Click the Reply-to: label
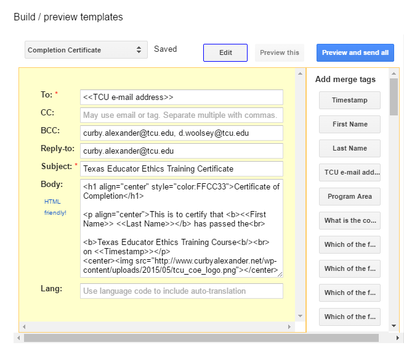Image resolution: width=404 pixels, height=345 pixels. coord(58,149)
